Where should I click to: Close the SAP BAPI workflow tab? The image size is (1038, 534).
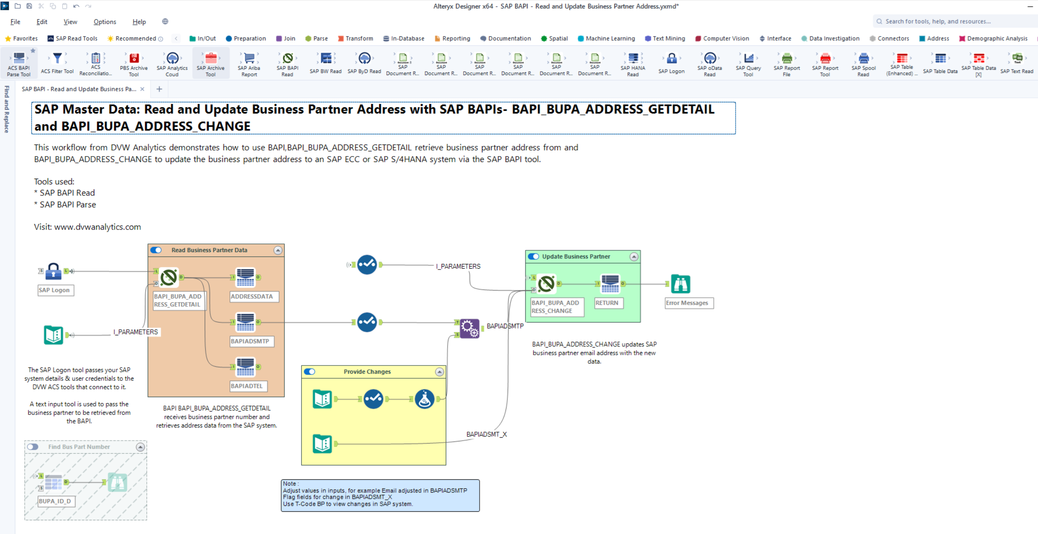point(142,89)
